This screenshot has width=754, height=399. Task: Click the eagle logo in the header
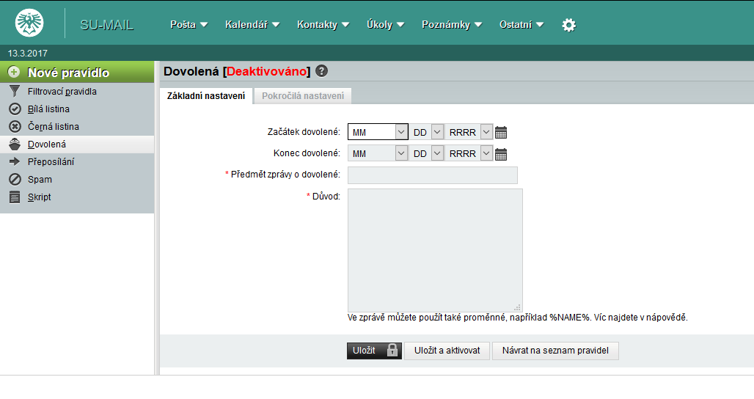point(29,23)
